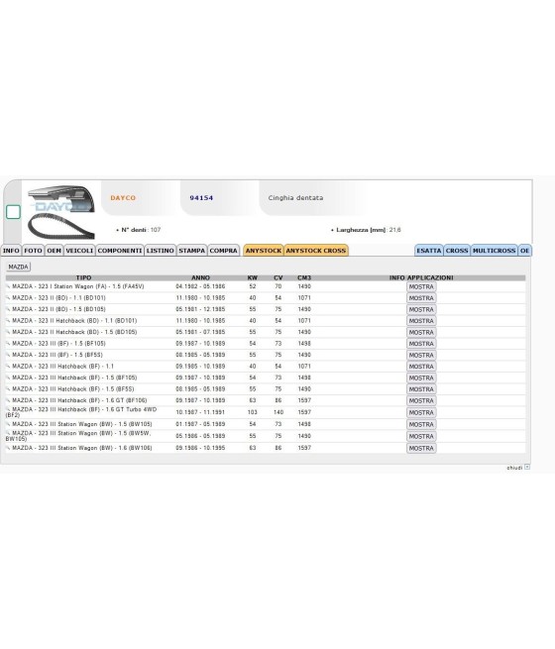
Task: Click the DAYCO brand name link
Action: (x=123, y=198)
